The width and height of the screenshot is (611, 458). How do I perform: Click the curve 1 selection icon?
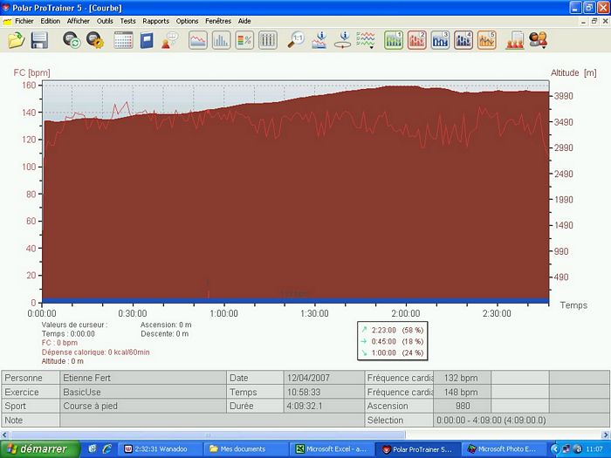pos(394,40)
